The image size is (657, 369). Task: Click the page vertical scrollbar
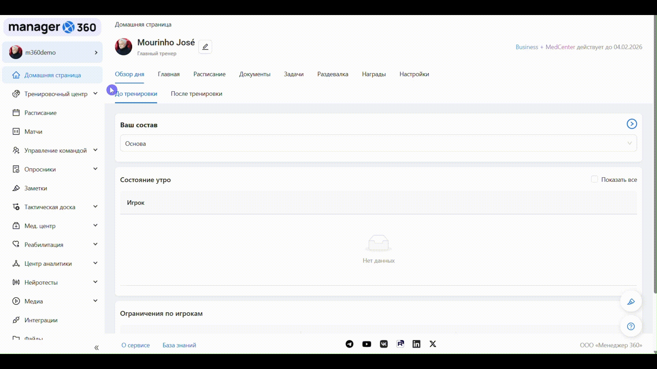[x=655, y=154]
